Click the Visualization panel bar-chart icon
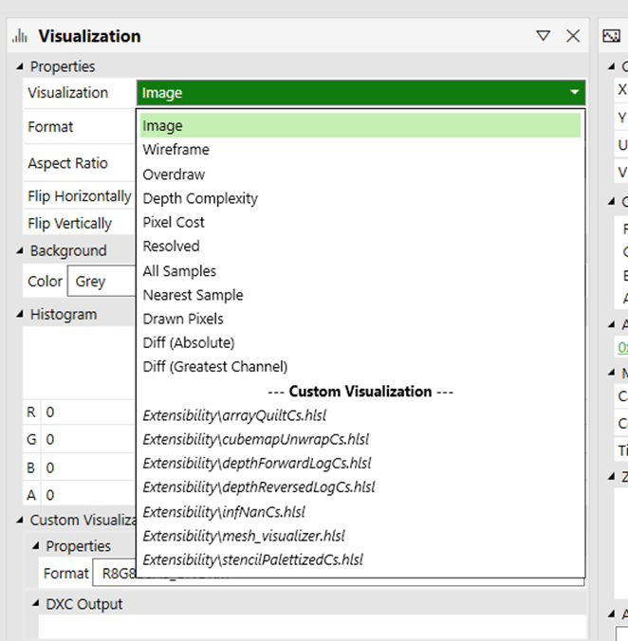This screenshot has width=628, height=641. click(x=20, y=36)
